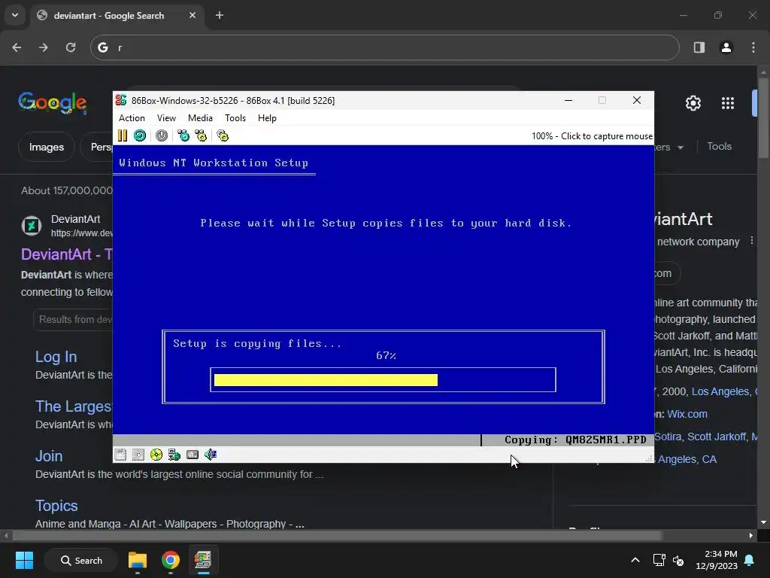
Task: Pause the 86Box emulation
Action: pyautogui.click(x=123, y=135)
